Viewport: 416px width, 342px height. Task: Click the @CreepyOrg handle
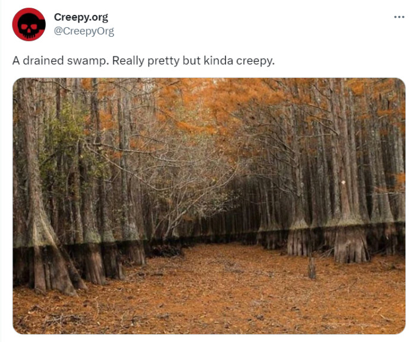pyautogui.click(x=84, y=31)
